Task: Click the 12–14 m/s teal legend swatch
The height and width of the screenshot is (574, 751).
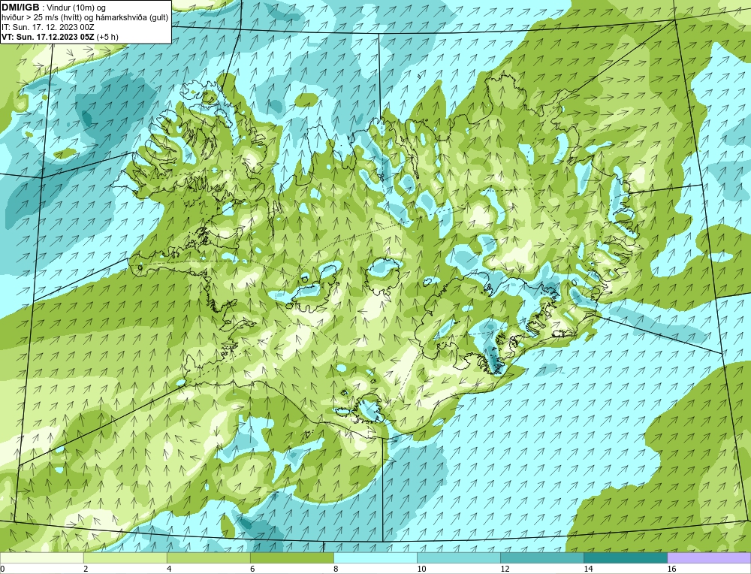Action: (541, 557)
